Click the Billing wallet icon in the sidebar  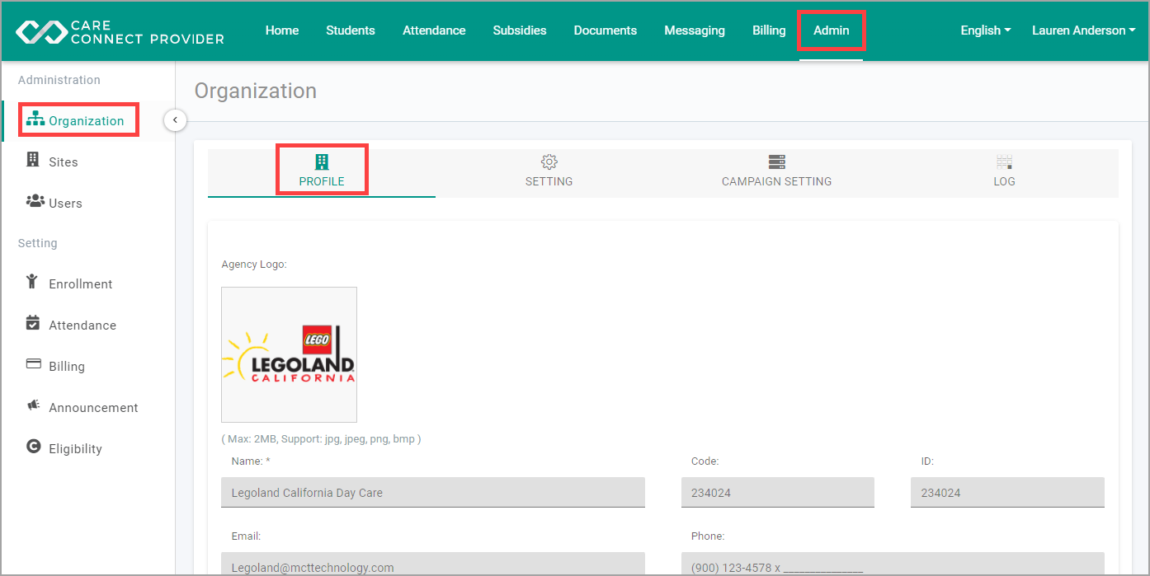pyautogui.click(x=32, y=365)
